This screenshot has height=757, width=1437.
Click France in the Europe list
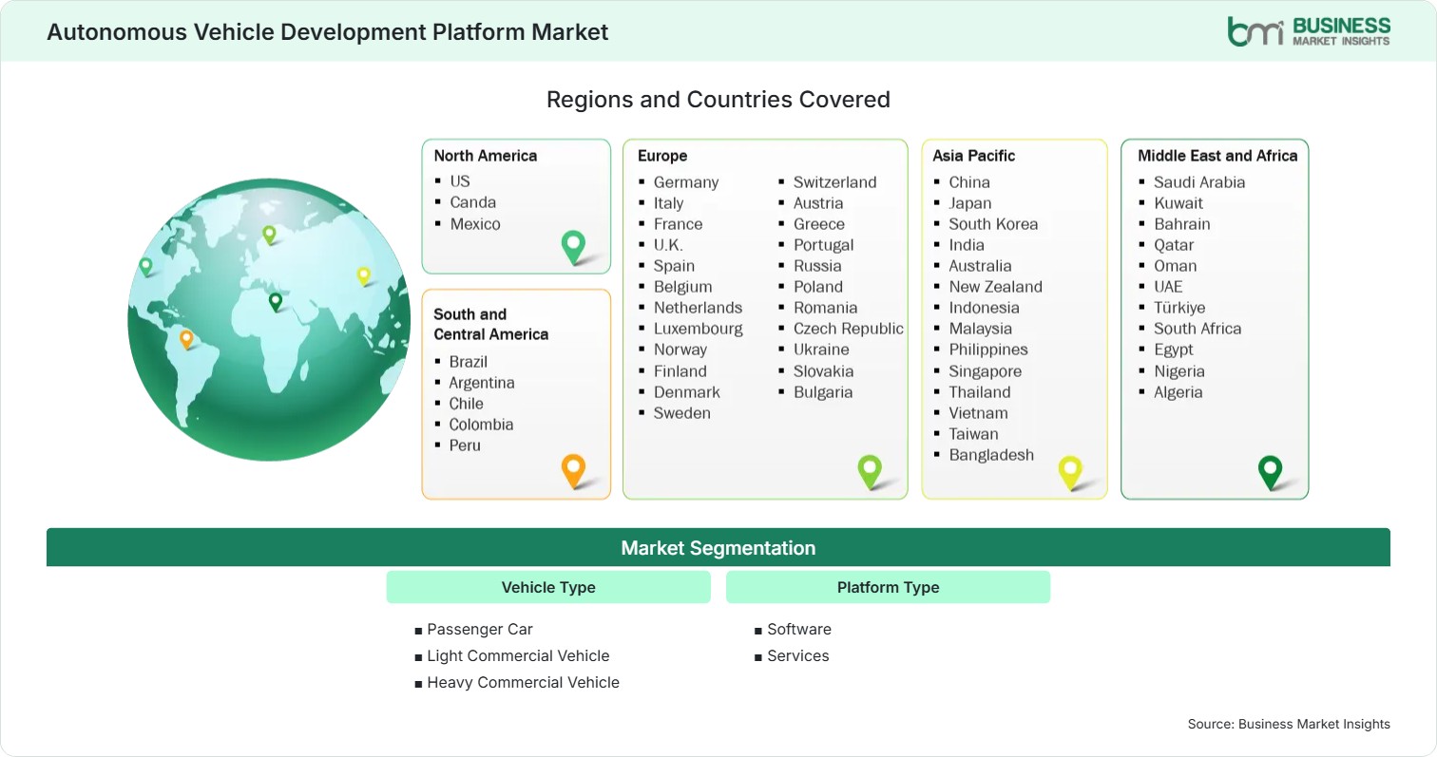click(x=679, y=224)
